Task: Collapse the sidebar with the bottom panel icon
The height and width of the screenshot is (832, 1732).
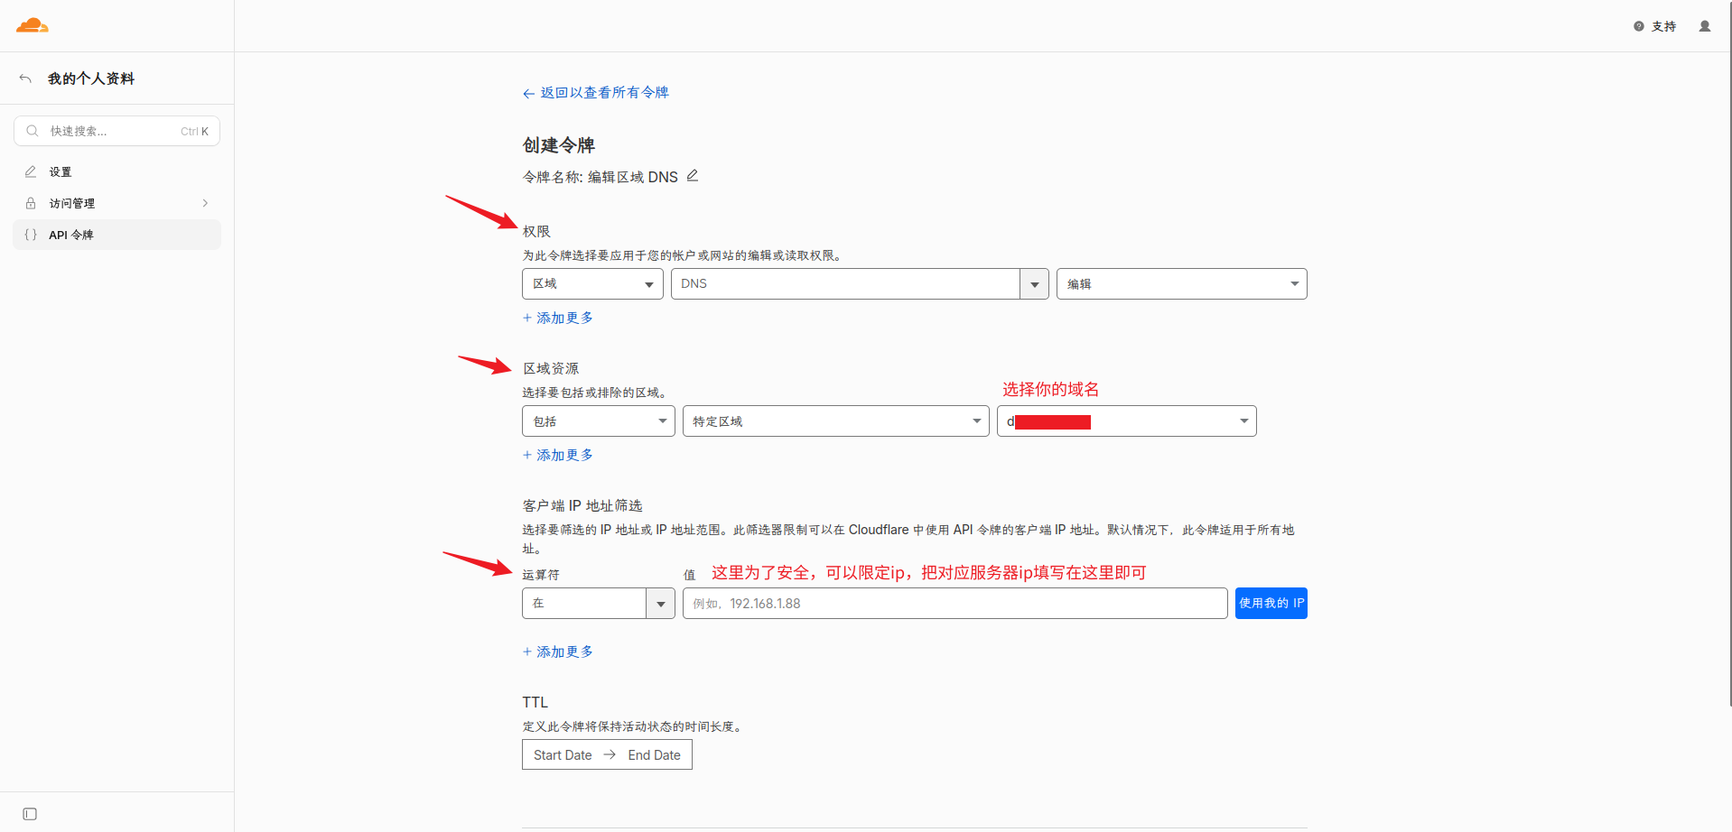Action: pos(30,814)
